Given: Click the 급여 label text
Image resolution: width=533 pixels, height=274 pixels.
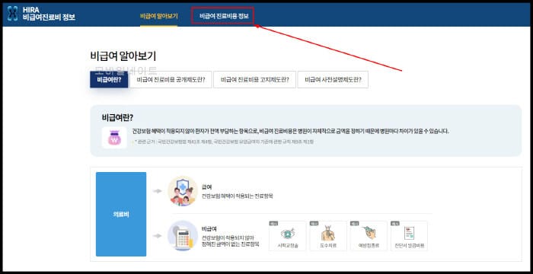Looking at the screenshot, I should [x=206, y=187].
